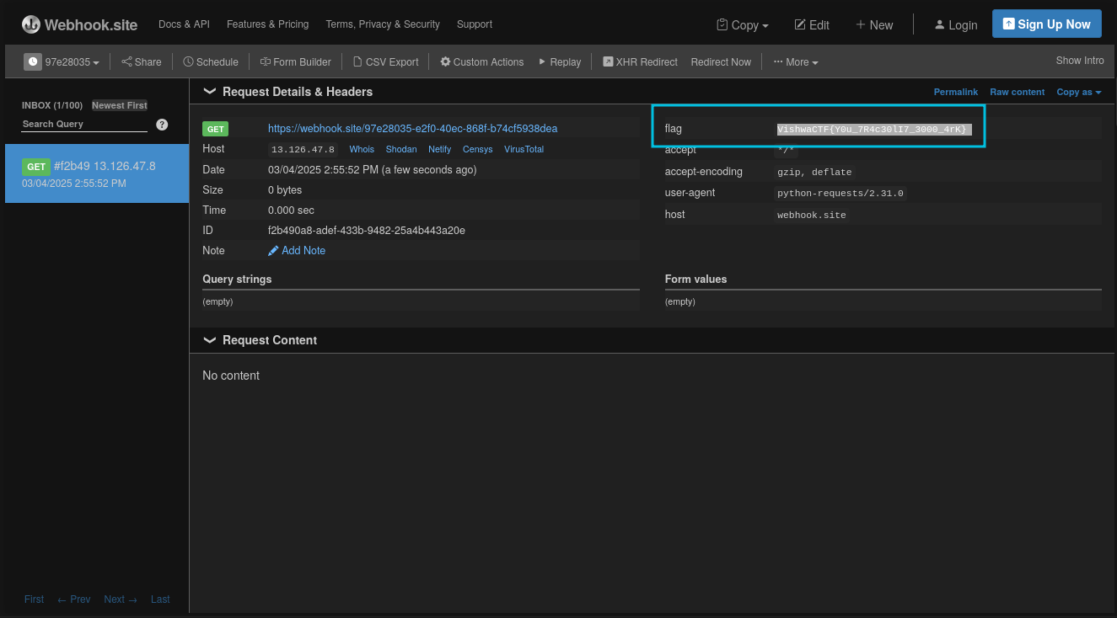This screenshot has height=618, width=1117.
Task: Open the Form Builder tool
Action: coord(295,61)
